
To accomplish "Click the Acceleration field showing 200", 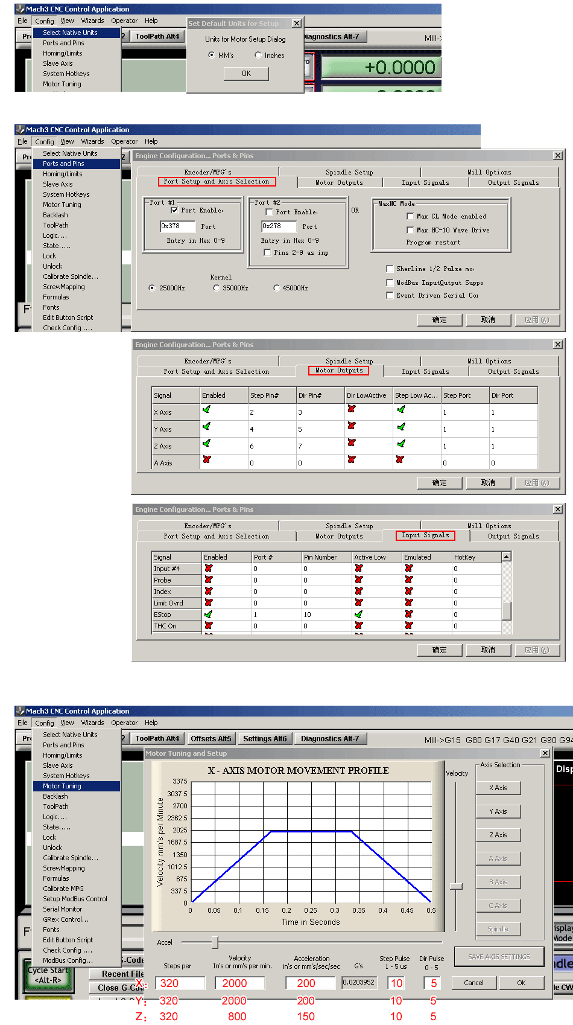I will 311,983.
